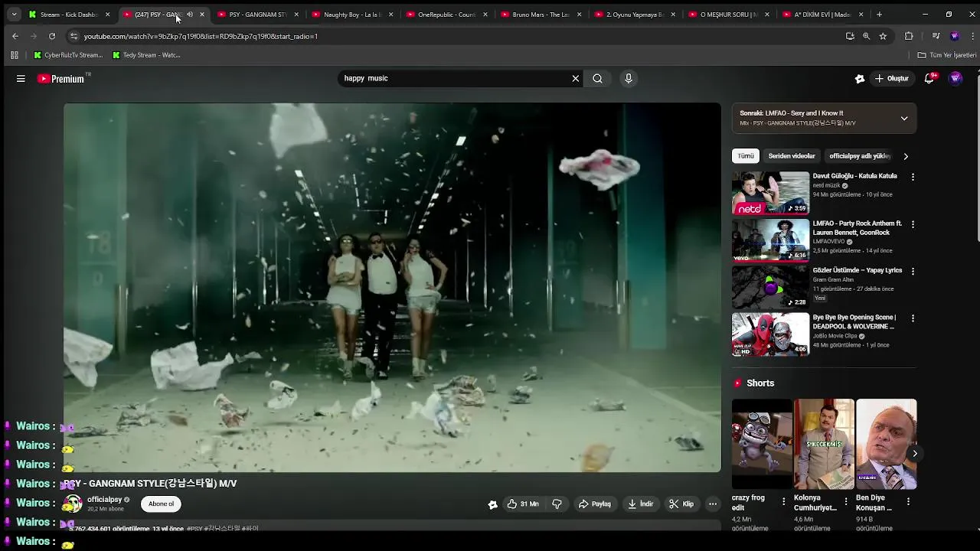The image size is (980, 551).
Task: Switch to A* DİKİM EVİ tab
Action: coord(822,15)
